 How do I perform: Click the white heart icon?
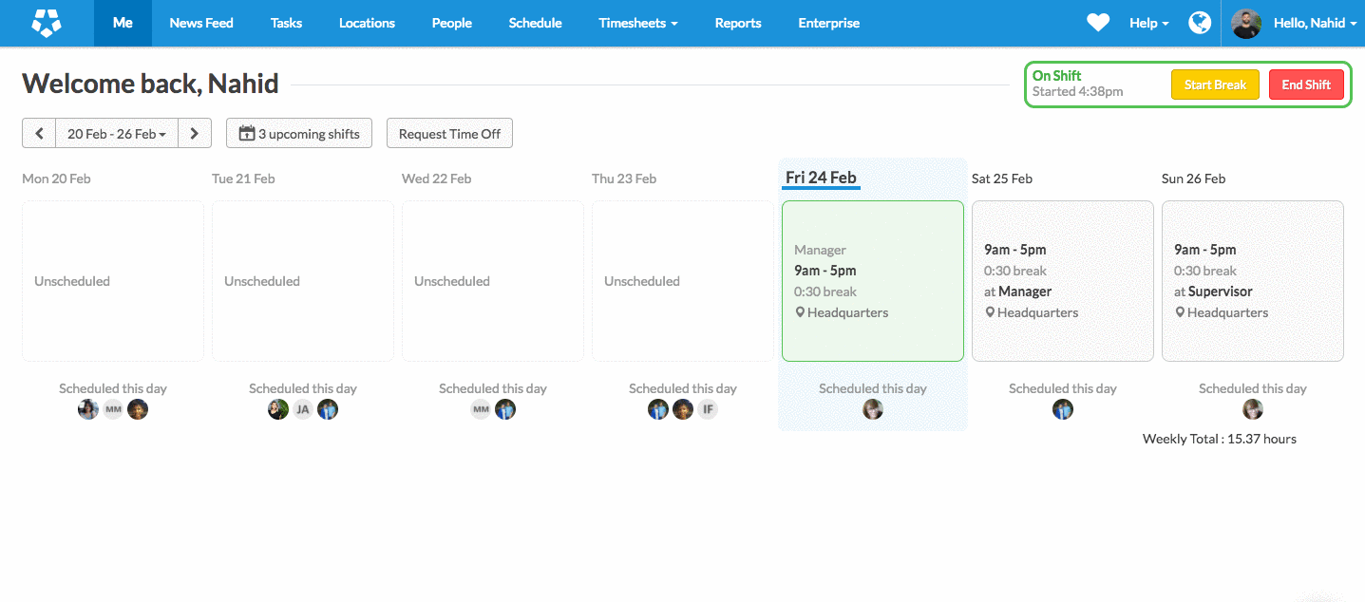[1098, 23]
